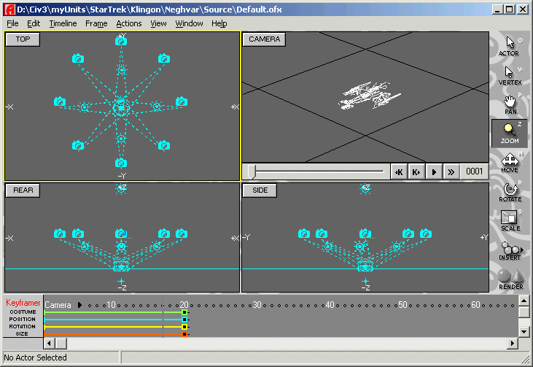Image resolution: width=533 pixels, height=367 pixels.
Task: Select the COSTUME track keyframe at frame 20
Action: tap(184, 312)
